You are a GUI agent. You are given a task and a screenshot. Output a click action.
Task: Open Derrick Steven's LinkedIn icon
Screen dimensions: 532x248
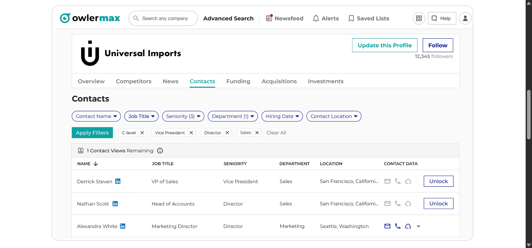[118, 181]
